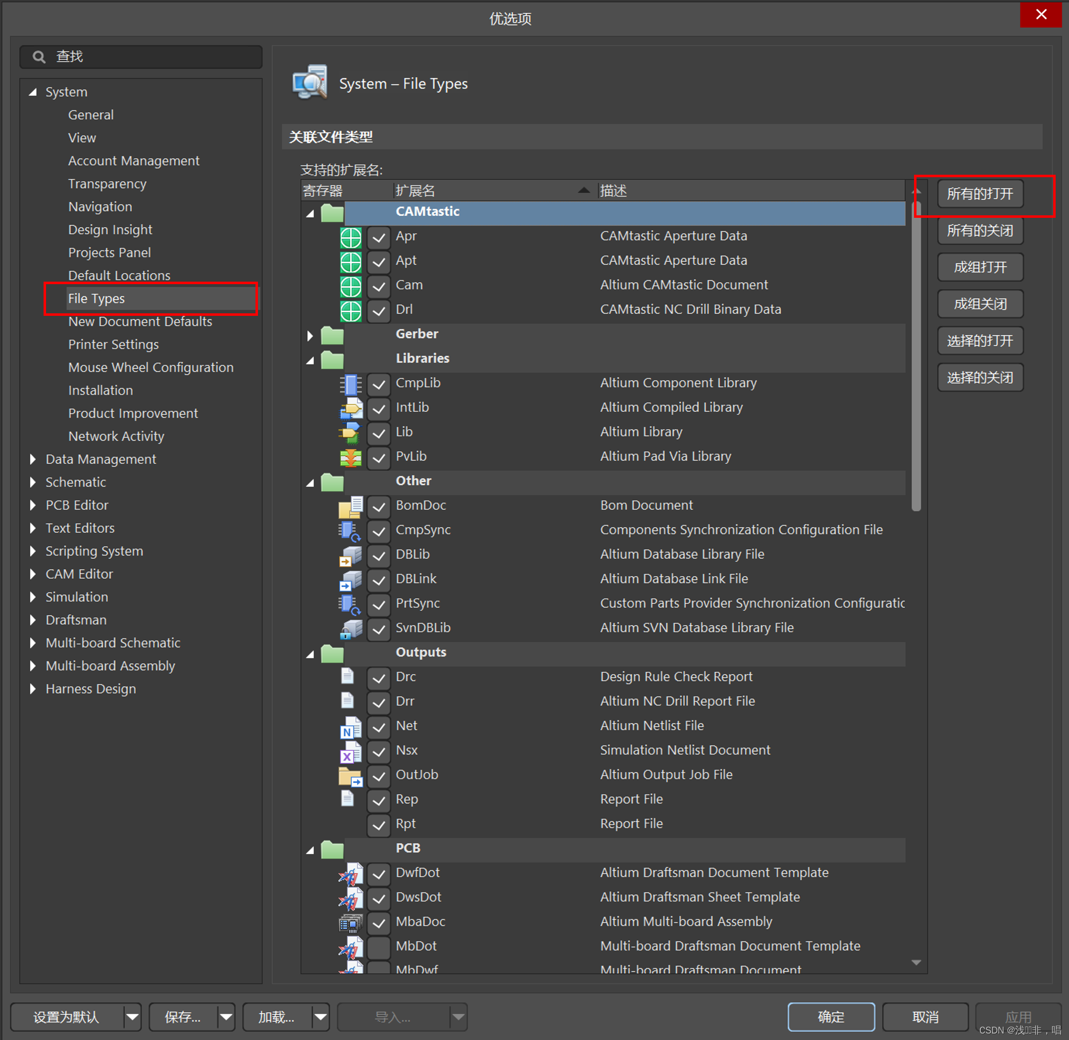Image resolution: width=1069 pixels, height=1040 pixels.
Task: Click the BomDoc document icon
Action: 351,506
